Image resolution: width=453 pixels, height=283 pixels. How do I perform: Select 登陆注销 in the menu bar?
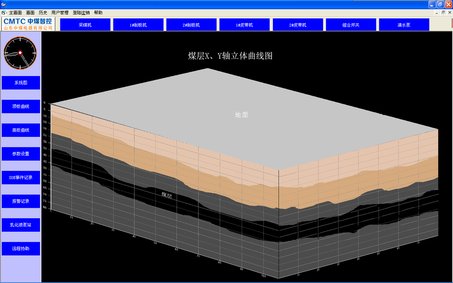[x=81, y=13]
